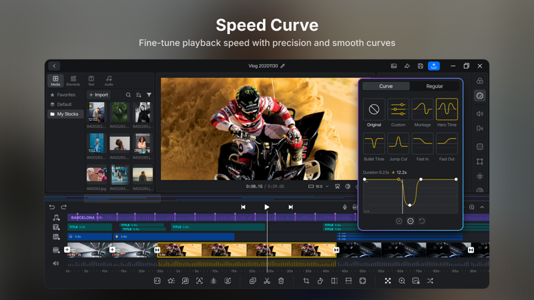Screen dimensions: 534x300
Task: Zoom in the timeline with the magnifier
Action: click(472, 207)
